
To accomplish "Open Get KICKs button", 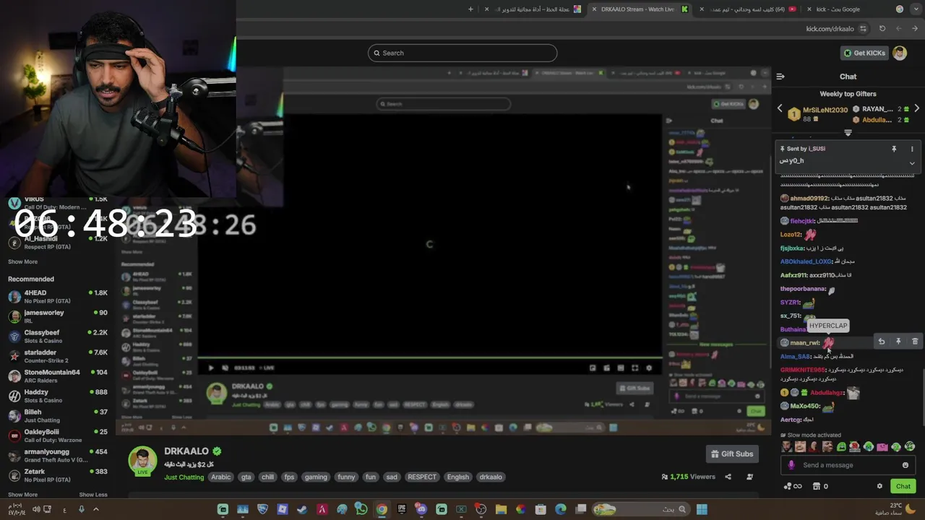I will coord(864,53).
